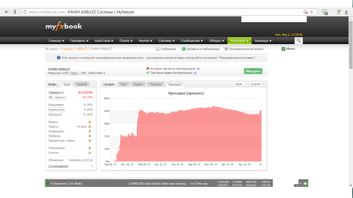Click the lock icon next to Баланс

point(90,122)
